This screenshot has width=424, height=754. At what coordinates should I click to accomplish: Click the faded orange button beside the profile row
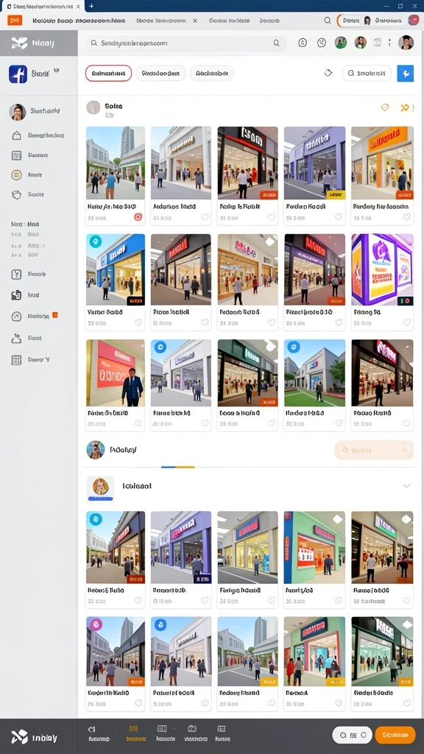[x=373, y=450]
